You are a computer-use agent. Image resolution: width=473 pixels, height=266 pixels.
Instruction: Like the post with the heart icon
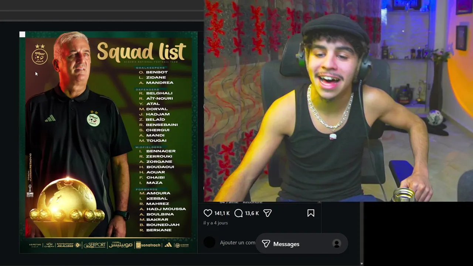pyautogui.click(x=208, y=213)
